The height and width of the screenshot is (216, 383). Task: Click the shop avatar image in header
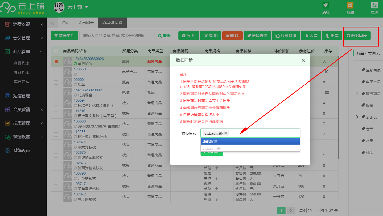click(x=59, y=7)
